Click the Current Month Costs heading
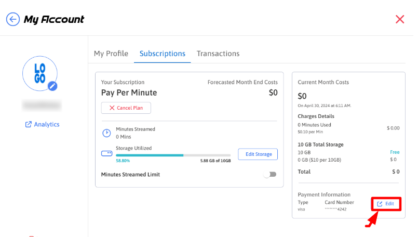The height and width of the screenshot is (237, 418). tap(323, 83)
